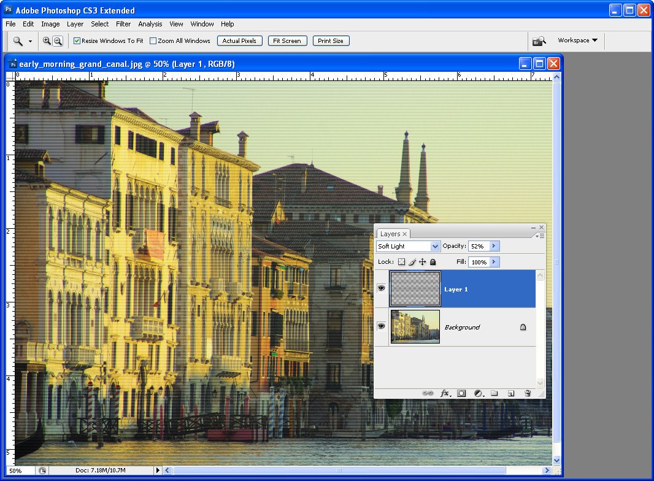Click the Actual Pixels button

click(x=239, y=41)
